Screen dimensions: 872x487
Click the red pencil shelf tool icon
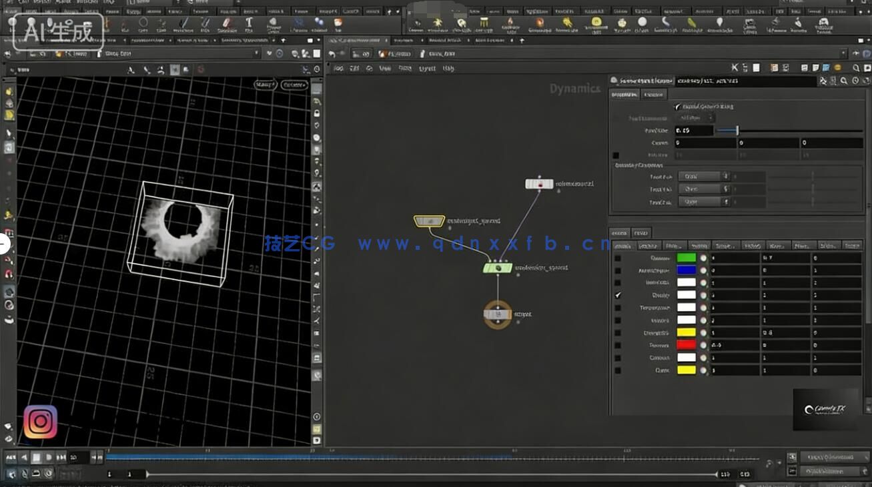227,23
